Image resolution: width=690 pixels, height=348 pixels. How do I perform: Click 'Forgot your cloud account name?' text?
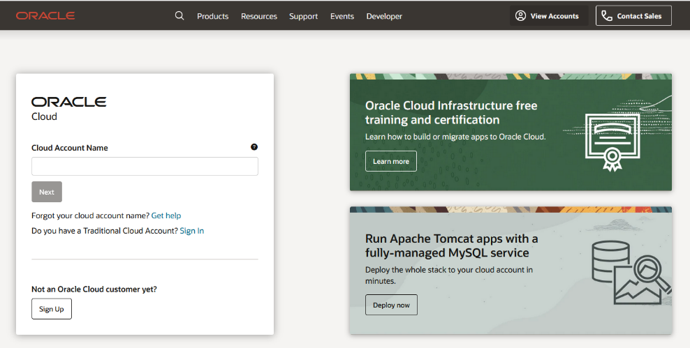(90, 215)
